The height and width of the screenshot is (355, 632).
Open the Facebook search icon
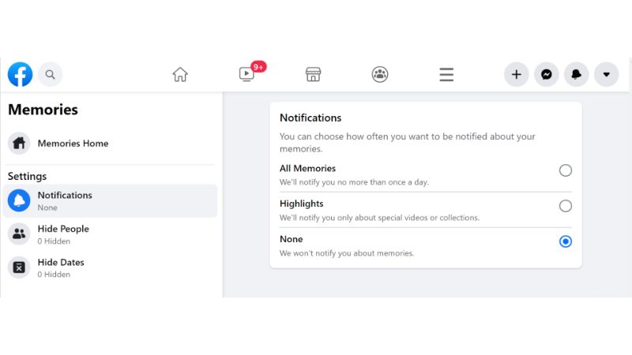(50, 74)
